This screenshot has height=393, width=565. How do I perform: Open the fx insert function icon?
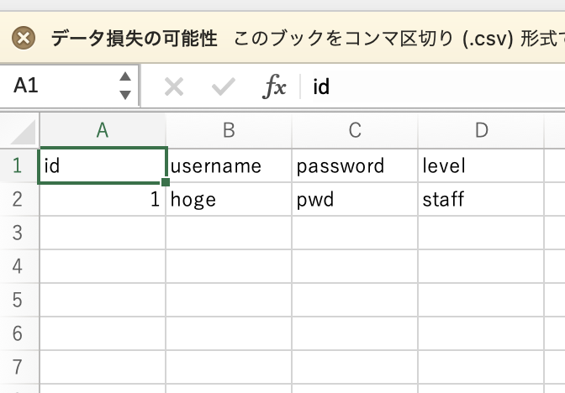pos(274,86)
